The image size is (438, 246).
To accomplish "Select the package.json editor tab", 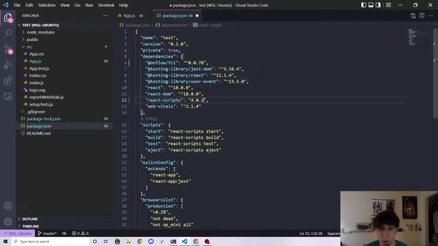I will click(x=175, y=16).
